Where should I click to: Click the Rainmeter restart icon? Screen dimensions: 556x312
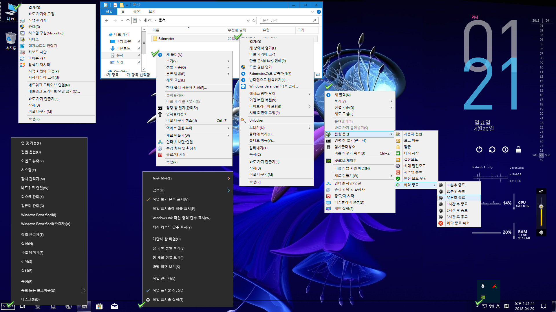point(492,149)
